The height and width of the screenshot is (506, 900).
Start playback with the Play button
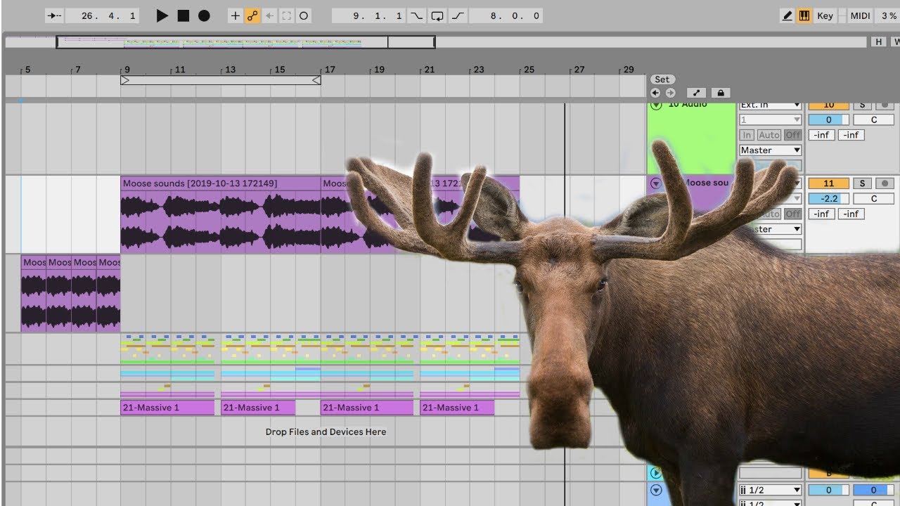coord(162,15)
